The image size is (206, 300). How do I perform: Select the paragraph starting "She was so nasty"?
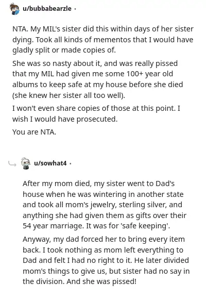[x=98, y=79]
